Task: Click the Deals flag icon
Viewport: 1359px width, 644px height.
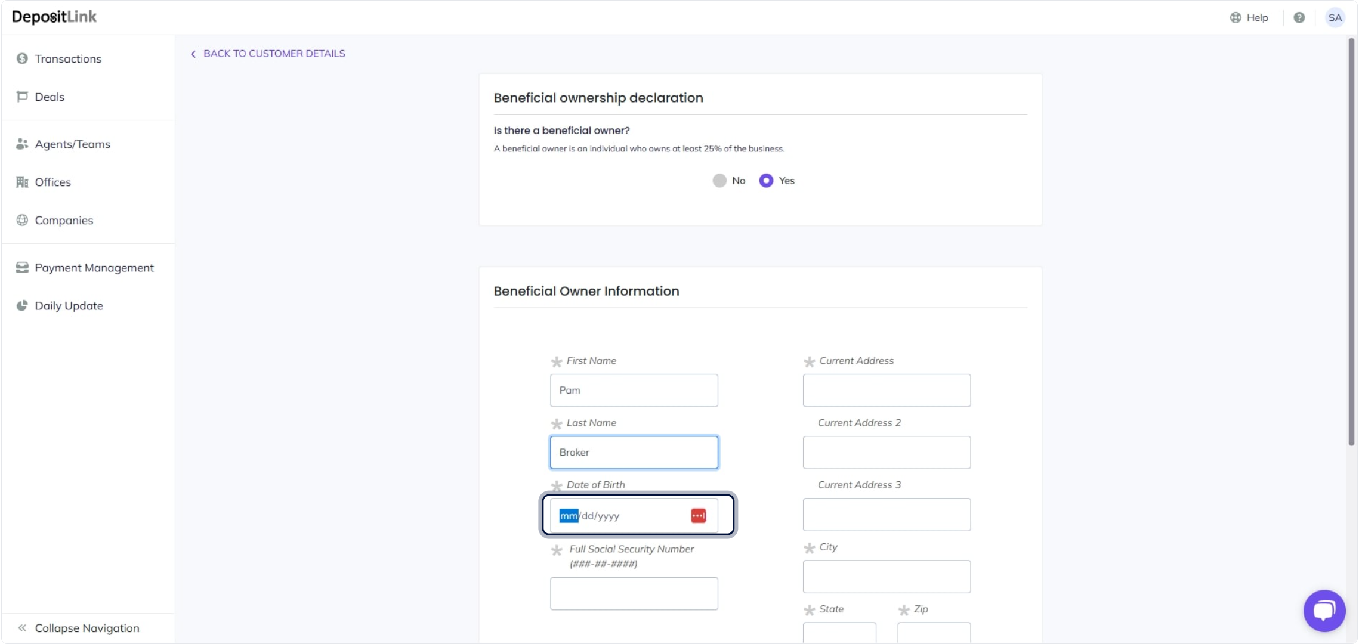Action: tap(22, 97)
